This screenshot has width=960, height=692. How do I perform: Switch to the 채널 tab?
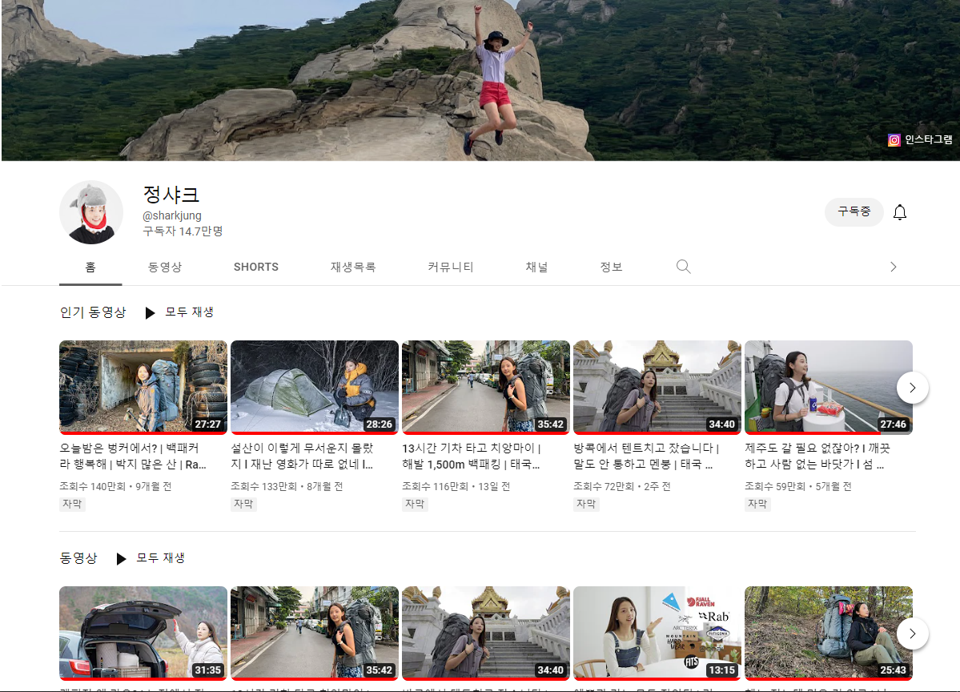click(x=537, y=267)
